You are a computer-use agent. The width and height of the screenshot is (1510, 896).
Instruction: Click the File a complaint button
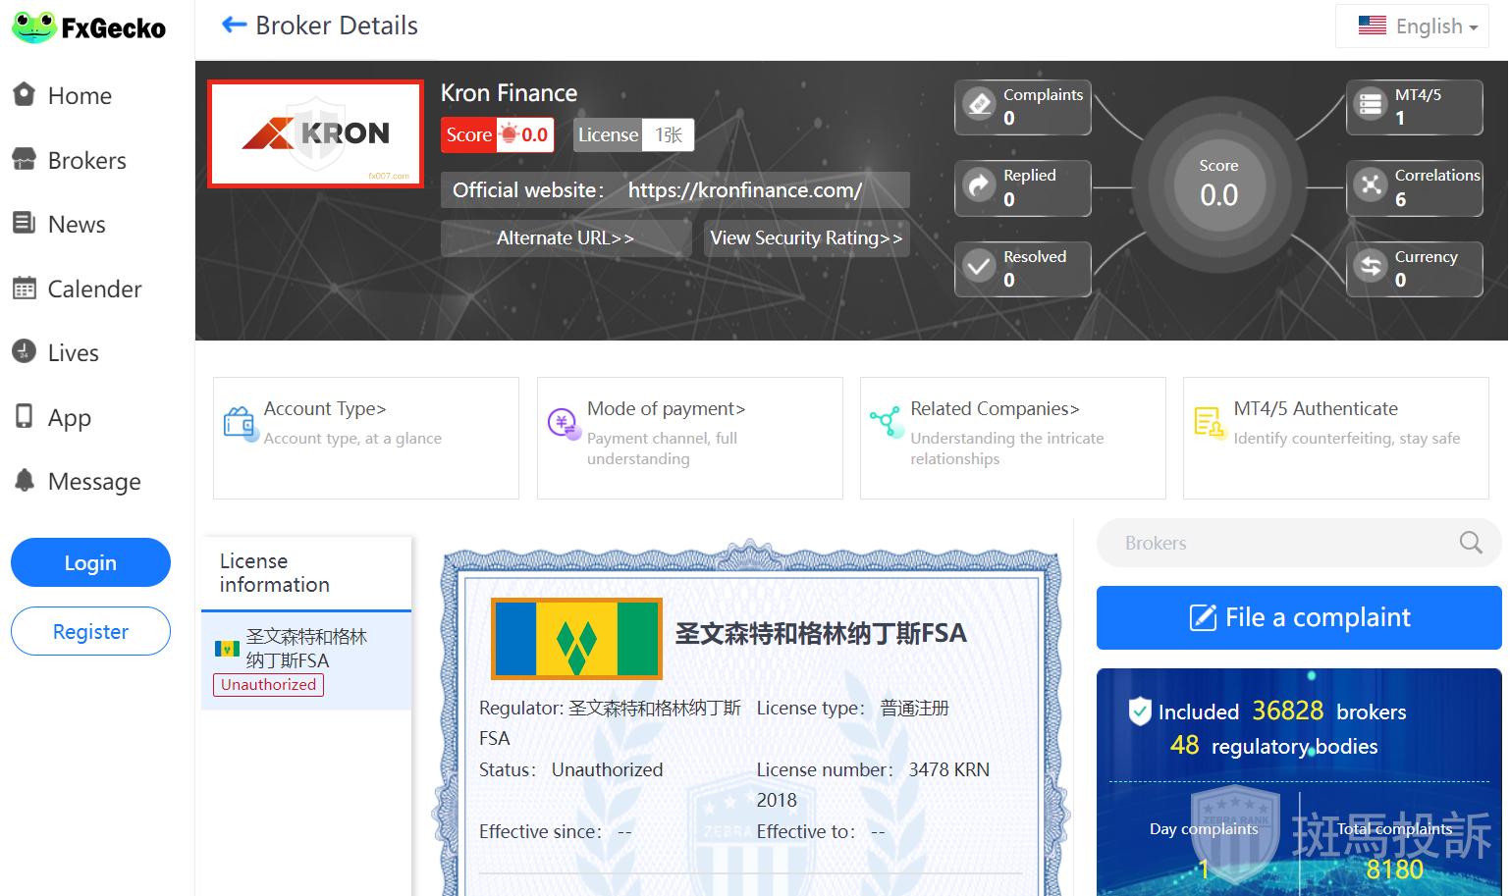(x=1298, y=617)
